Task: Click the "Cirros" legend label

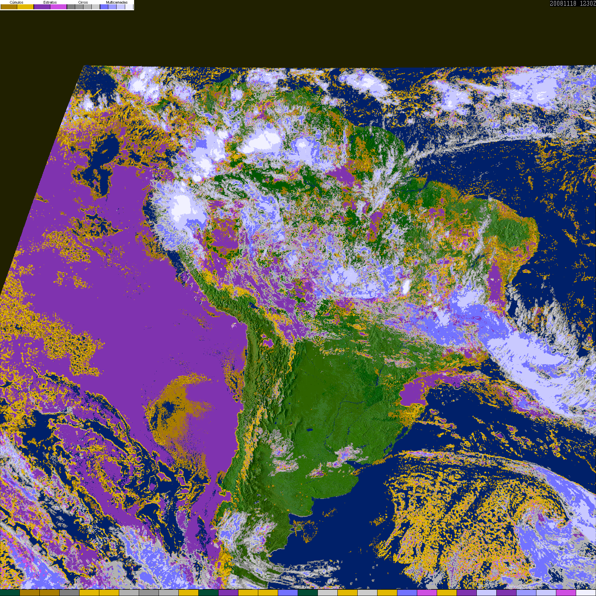Action: click(83, 2)
